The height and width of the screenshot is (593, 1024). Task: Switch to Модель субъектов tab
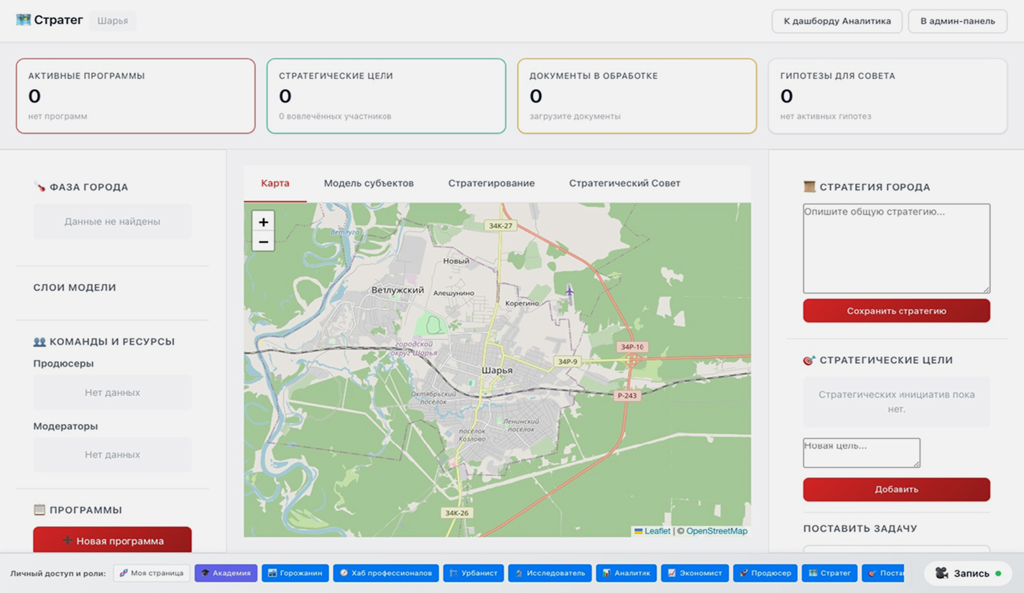pyautogui.click(x=369, y=183)
